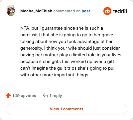Click the reddit wordmark text
133x120 pixels.
(120, 11)
